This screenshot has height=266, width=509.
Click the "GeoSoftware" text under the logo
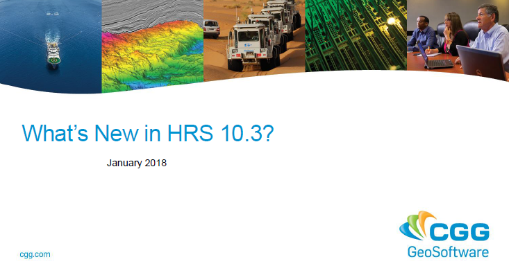[x=448, y=251]
